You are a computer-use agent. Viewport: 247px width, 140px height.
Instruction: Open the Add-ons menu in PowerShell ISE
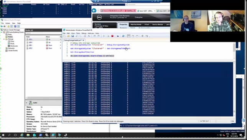(x=91, y=33)
